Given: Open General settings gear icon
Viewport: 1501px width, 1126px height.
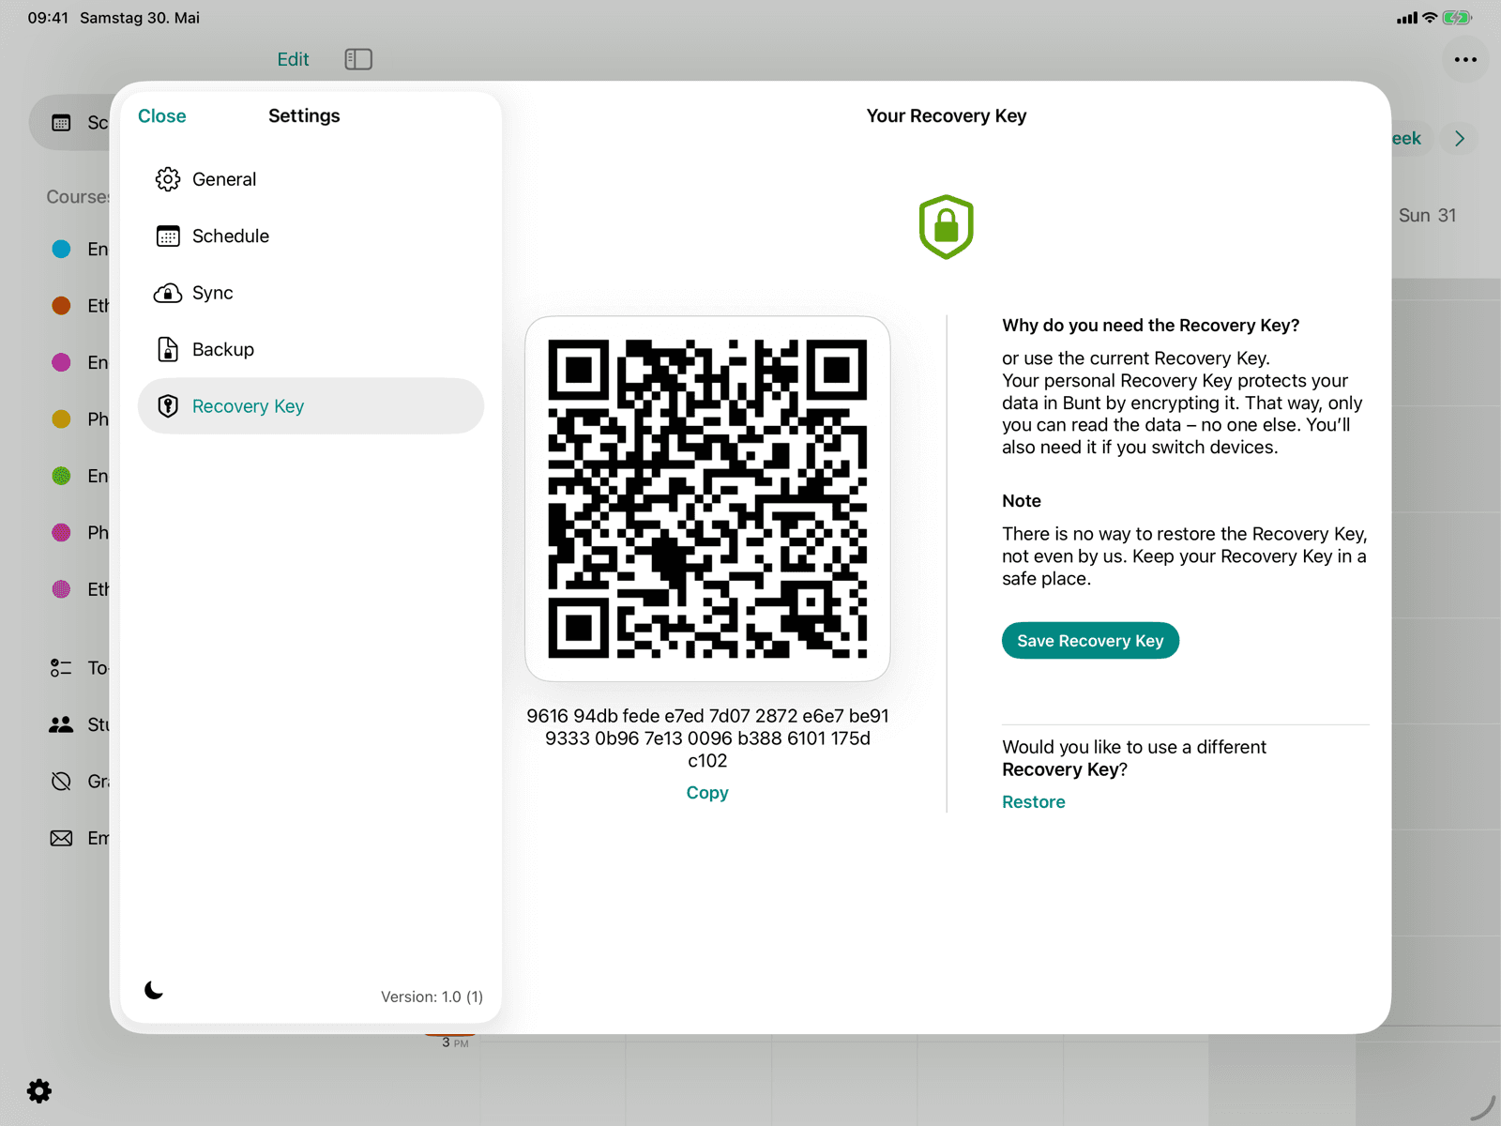Looking at the screenshot, I should point(168,179).
